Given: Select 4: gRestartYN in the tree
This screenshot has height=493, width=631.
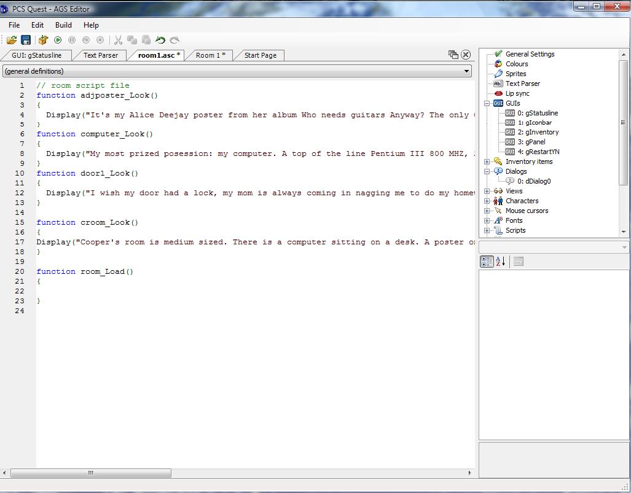Looking at the screenshot, I should (x=538, y=152).
